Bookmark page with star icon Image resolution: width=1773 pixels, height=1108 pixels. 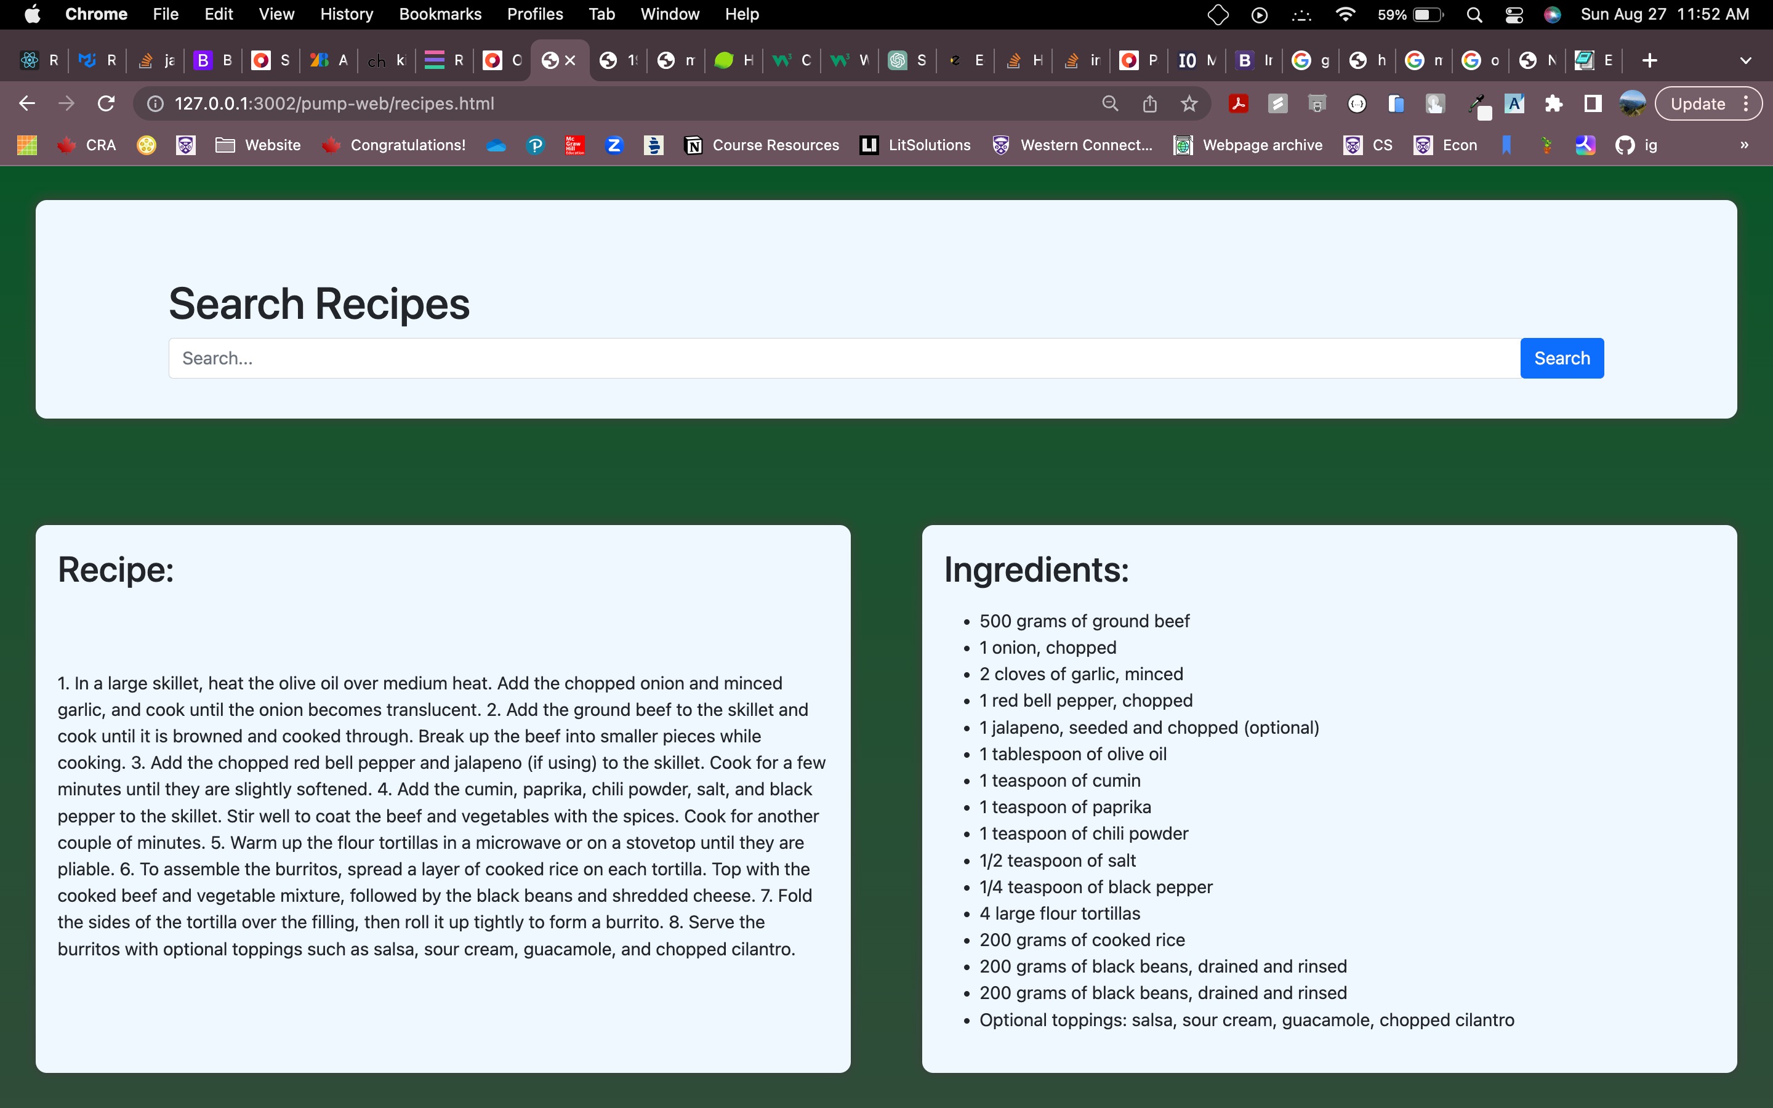pyautogui.click(x=1189, y=103)
